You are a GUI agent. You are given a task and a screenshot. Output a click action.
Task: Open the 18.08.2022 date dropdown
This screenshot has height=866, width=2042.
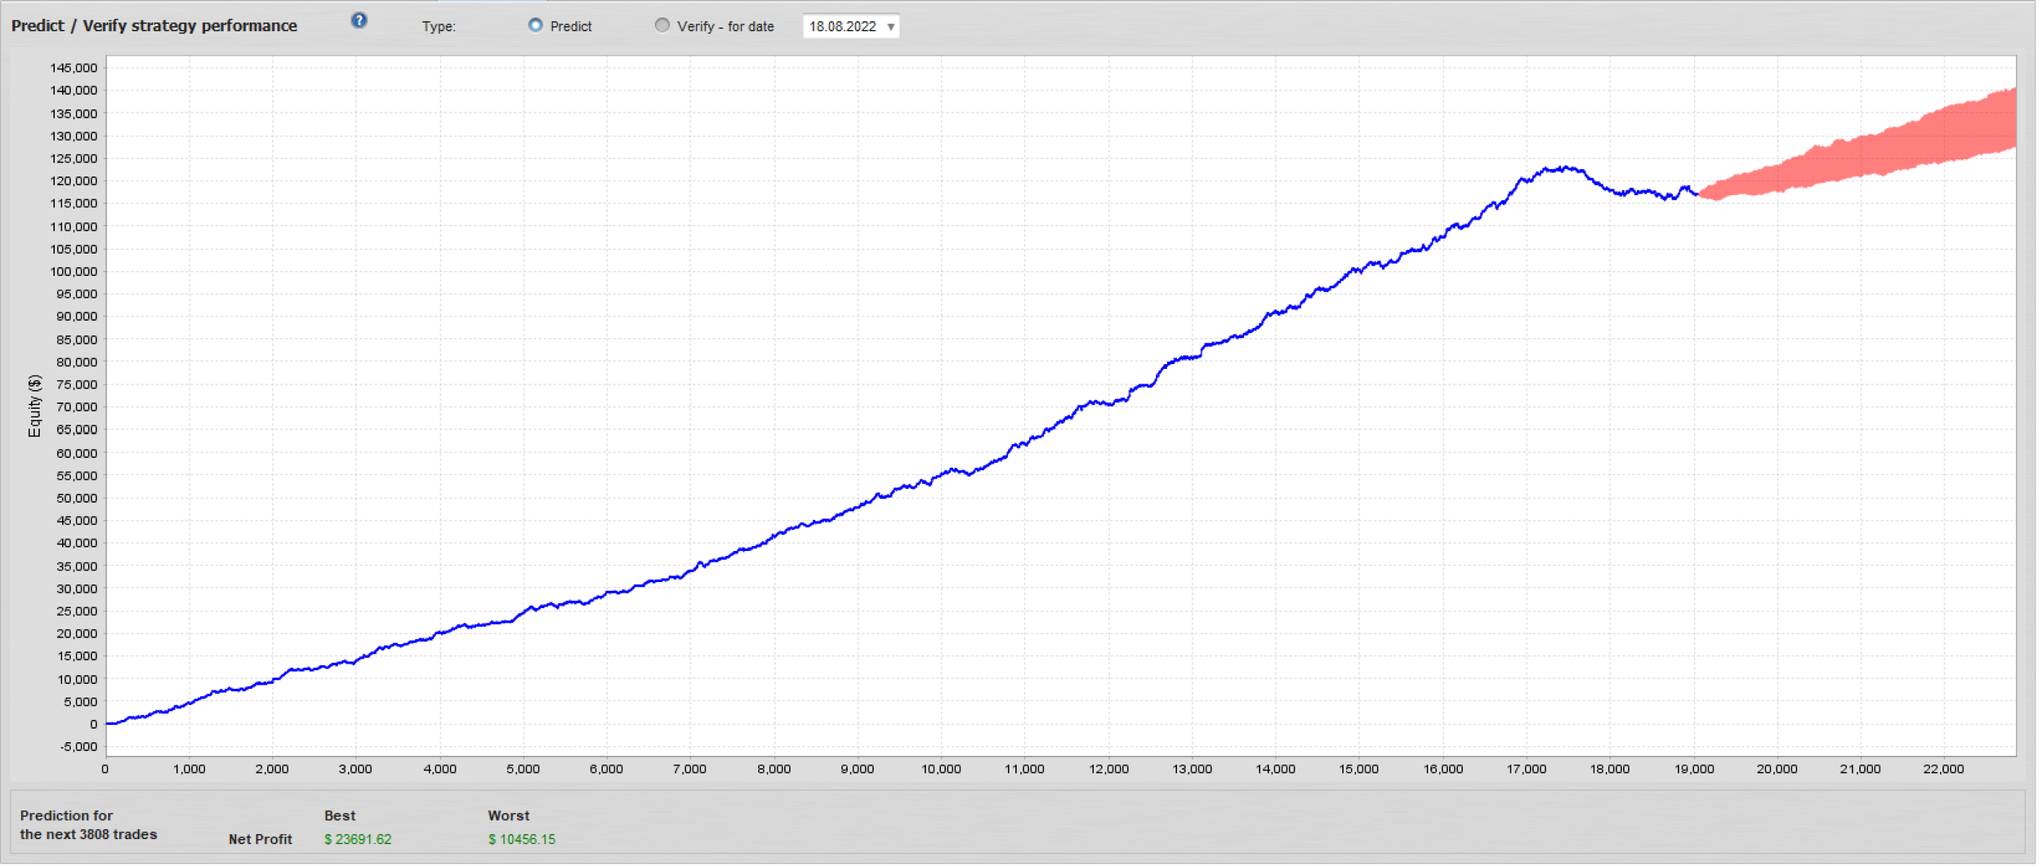(853, 26)
